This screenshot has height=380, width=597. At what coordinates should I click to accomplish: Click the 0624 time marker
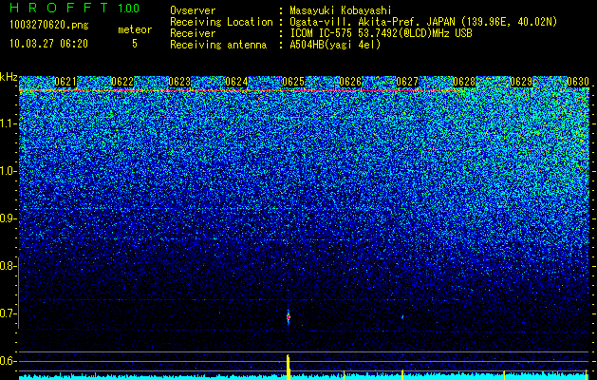(x=236, y=82)
